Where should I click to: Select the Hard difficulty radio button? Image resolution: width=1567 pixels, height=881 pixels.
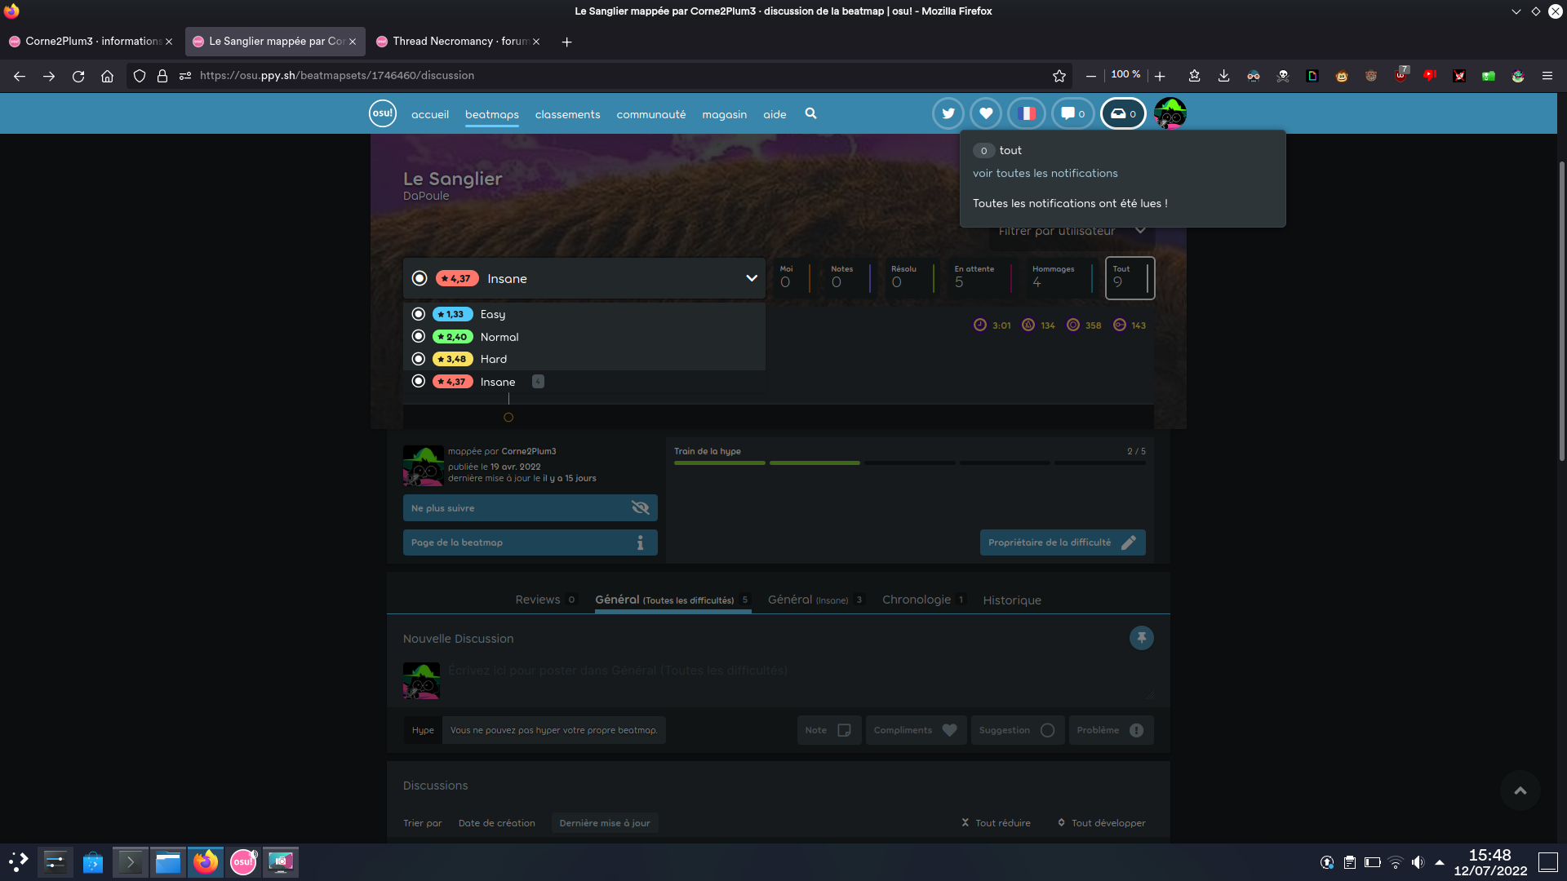(x=418, y=359)
